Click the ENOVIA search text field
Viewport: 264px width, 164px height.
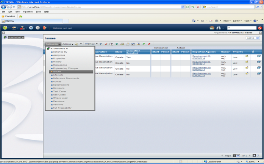pyautogui.click(x=241, y=28)
